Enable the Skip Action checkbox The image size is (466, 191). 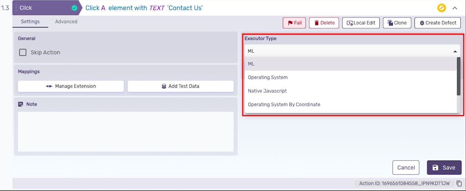click(23, 52)
